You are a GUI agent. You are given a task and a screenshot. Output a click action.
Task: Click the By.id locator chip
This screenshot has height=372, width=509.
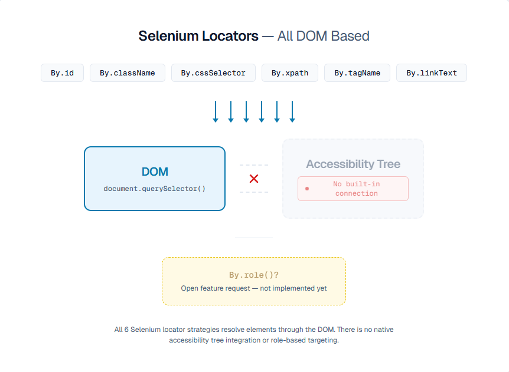(x=62, y=73)
